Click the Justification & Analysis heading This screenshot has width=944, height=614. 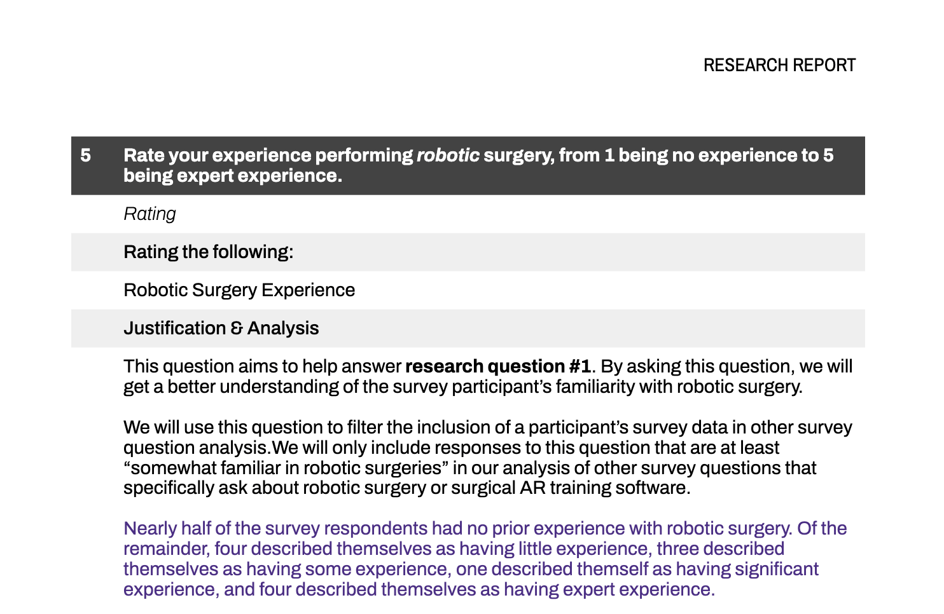pyautogui.click(x=221, y=328)
